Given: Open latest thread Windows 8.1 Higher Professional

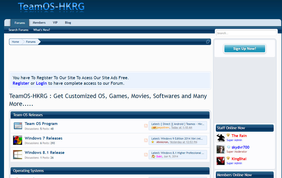Looking at the screenshot, I should (x=182, y=153).
